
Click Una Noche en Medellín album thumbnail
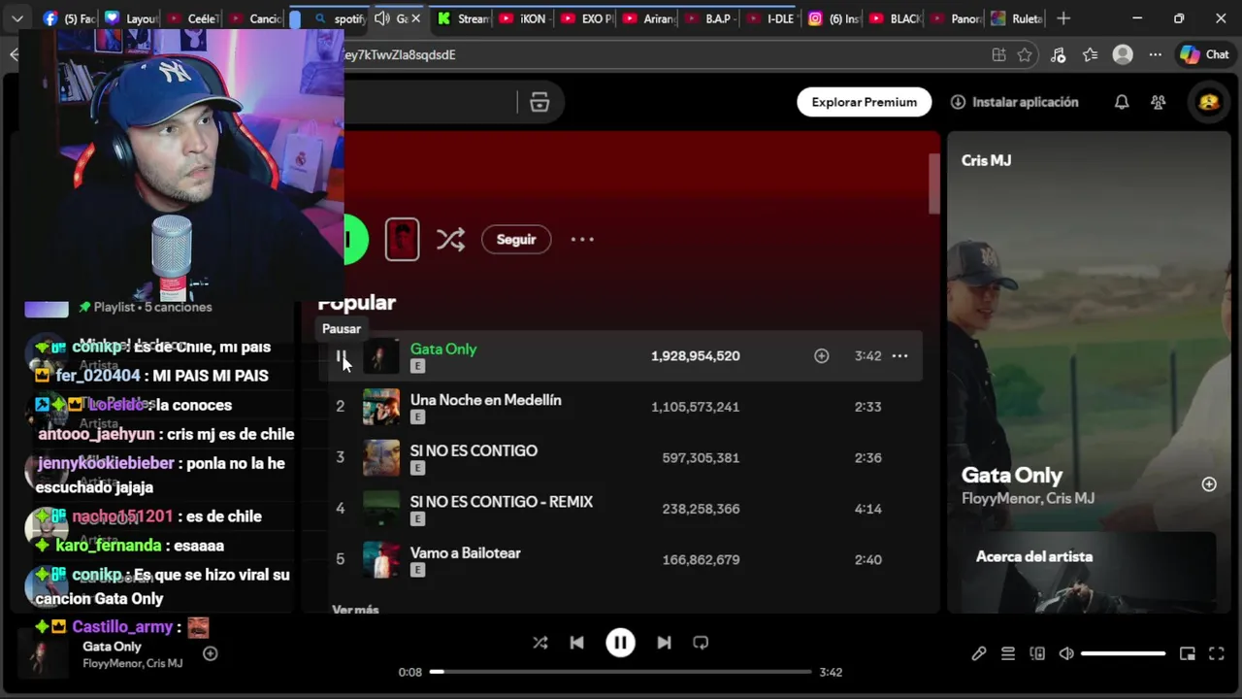coord(381,407)
